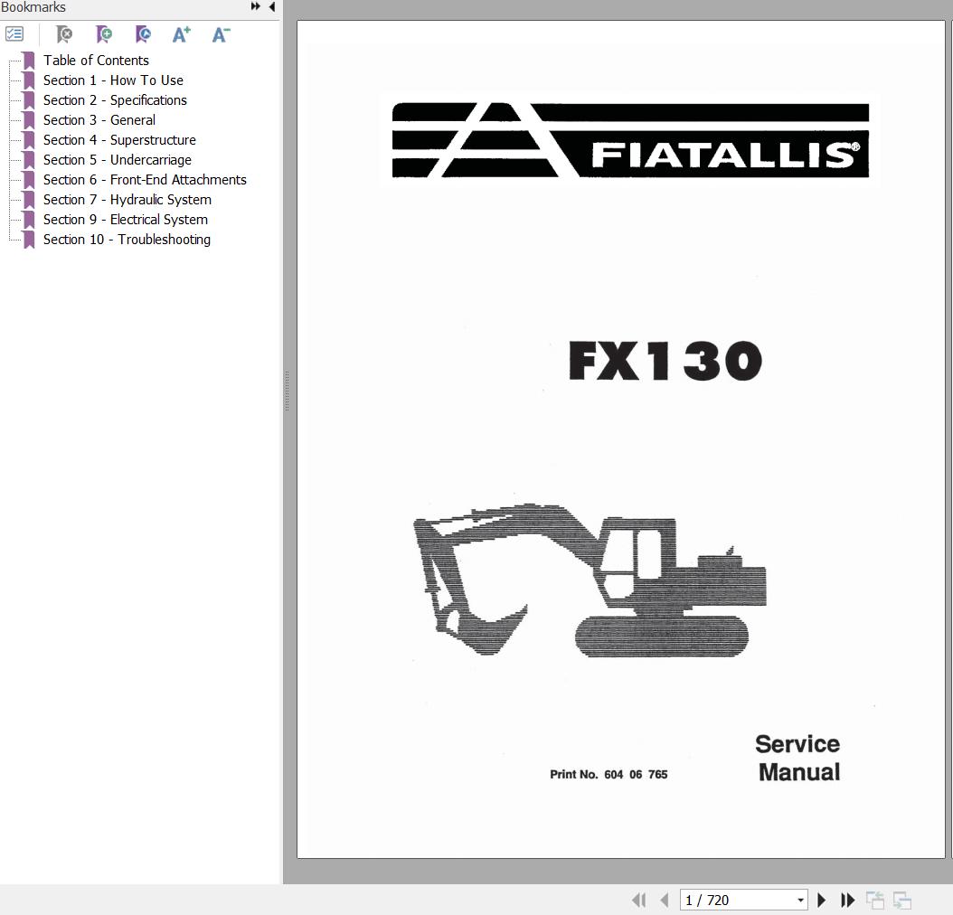Select the Table of Contents bookmark
953x915 pixels.
(96, 60)
